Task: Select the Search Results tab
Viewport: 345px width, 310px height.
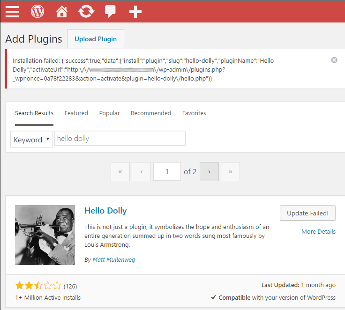Action: pyautogui.click(x=34, y=113)
